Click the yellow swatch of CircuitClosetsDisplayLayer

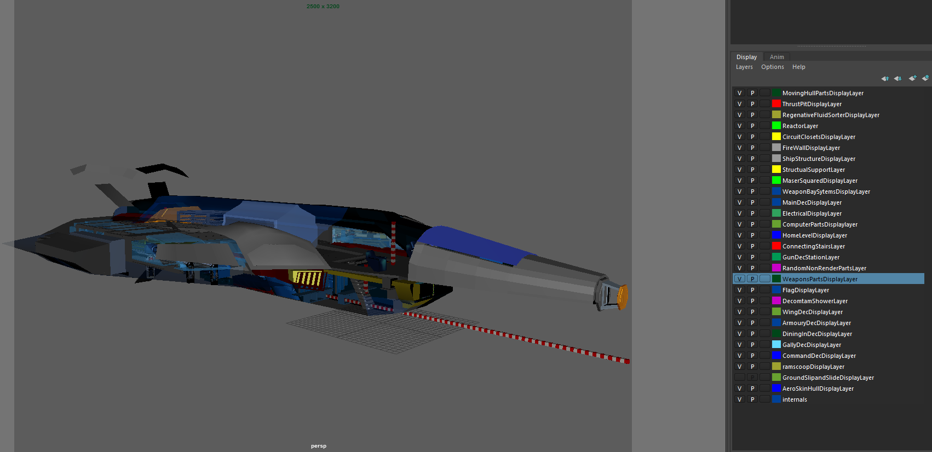pyautogui.click(x=776, y=137)
